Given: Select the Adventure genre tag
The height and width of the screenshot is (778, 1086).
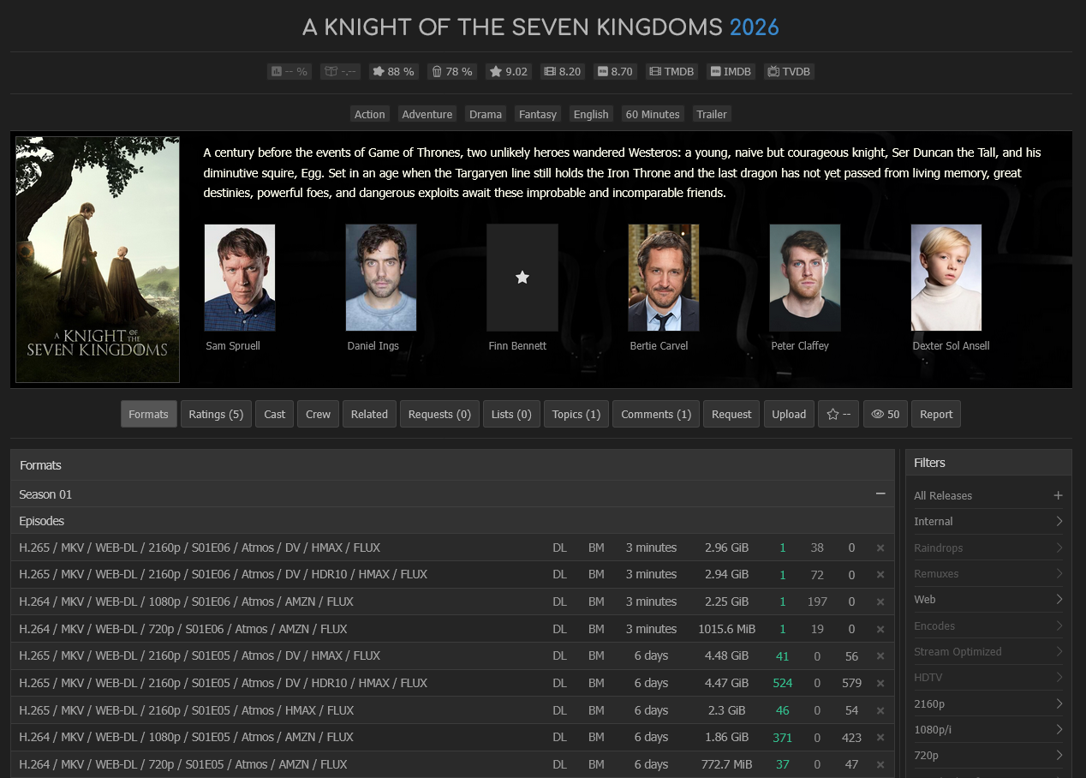Looking at the screenshot, I should [x=427, y=114].
